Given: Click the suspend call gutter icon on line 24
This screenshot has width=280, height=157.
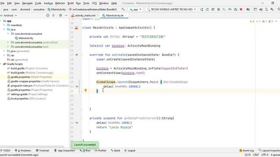Looking at the screenshot, I should point(77,86).
